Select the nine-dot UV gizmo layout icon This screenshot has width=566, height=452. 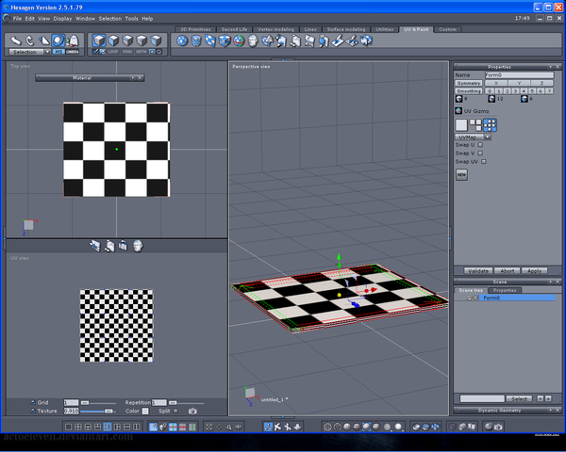(x=490, y=125)
